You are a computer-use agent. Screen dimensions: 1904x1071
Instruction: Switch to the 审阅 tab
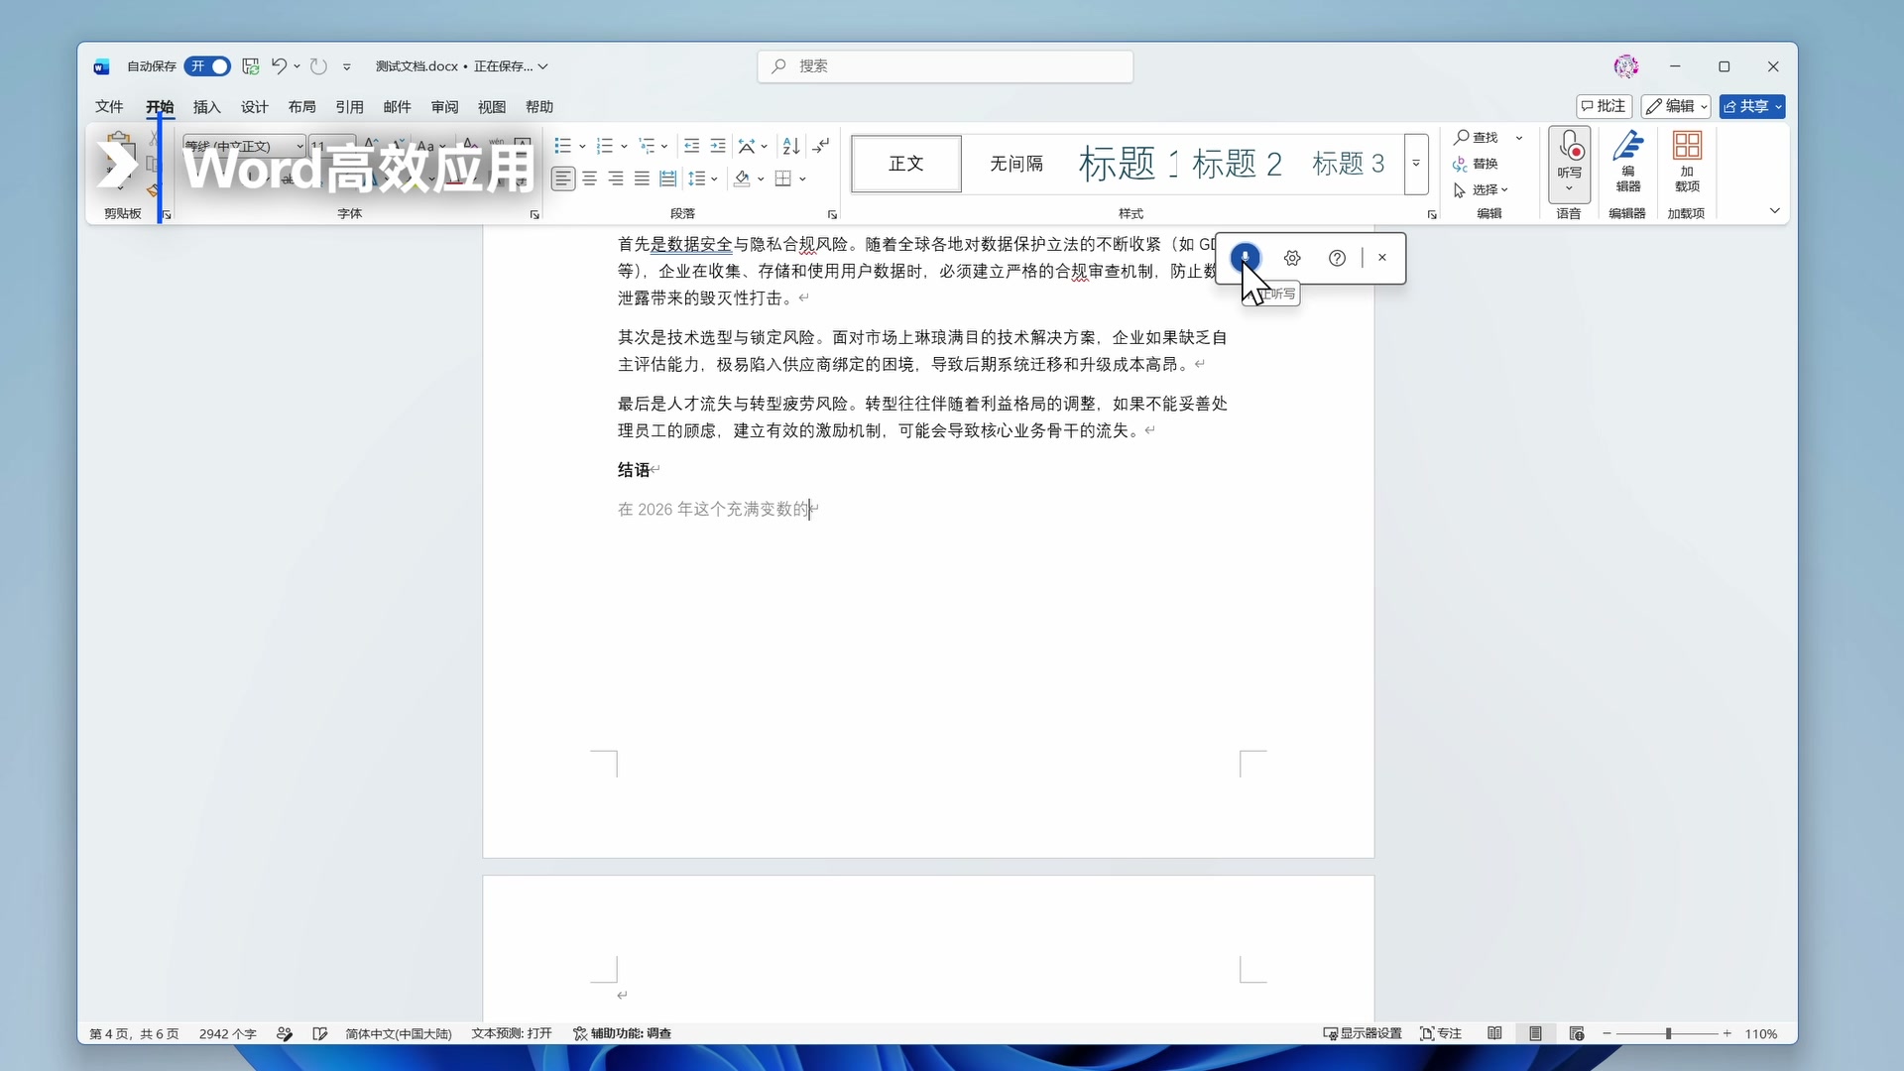point(445,107)
